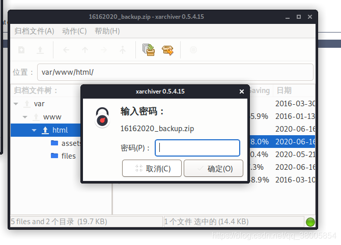Click the assets folder icon
This screenshot has height=245, width=341.
tap(54, 143)
